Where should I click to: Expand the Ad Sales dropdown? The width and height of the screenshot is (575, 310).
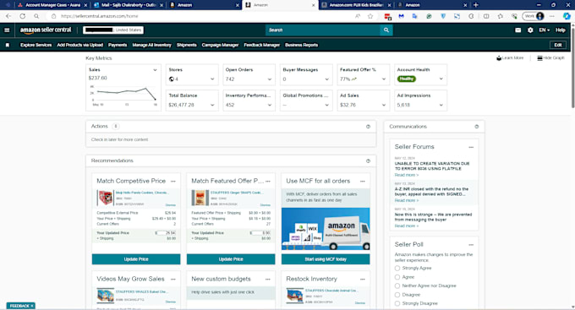click(384, 105)
